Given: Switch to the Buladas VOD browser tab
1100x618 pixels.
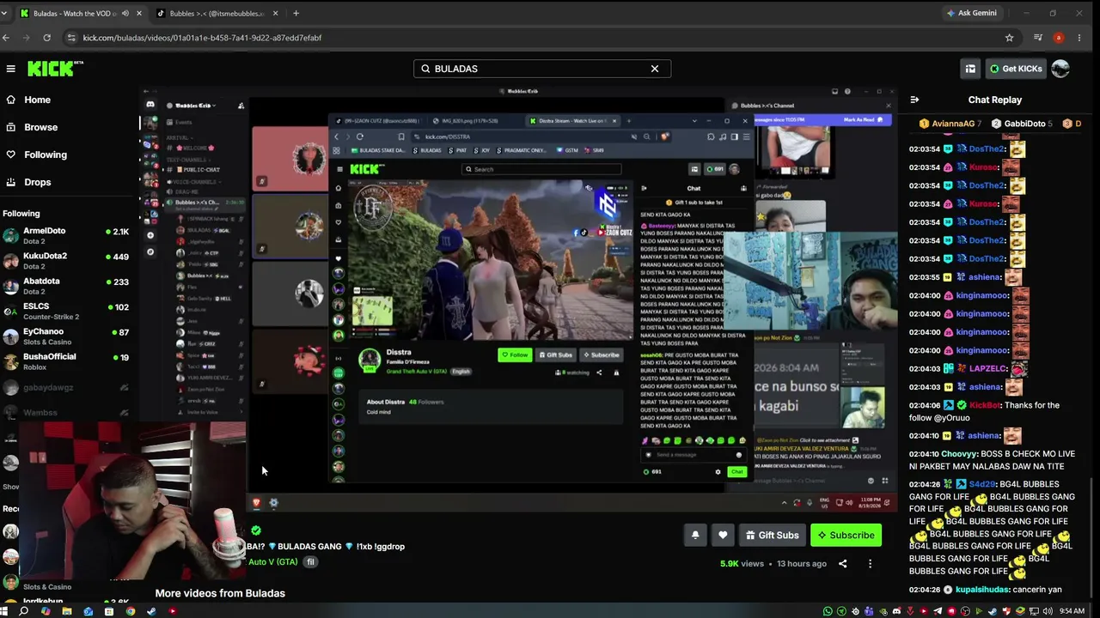Looking at the screenshot, I should [x=75, y=13].
